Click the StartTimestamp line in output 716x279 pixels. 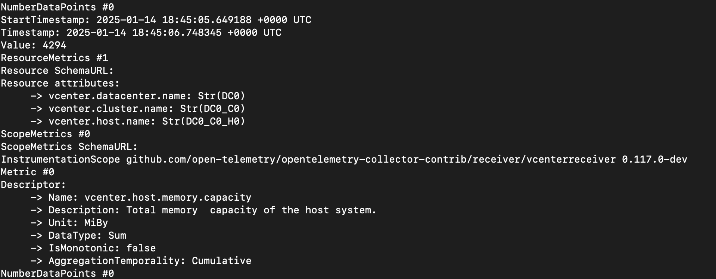[156, 20]
